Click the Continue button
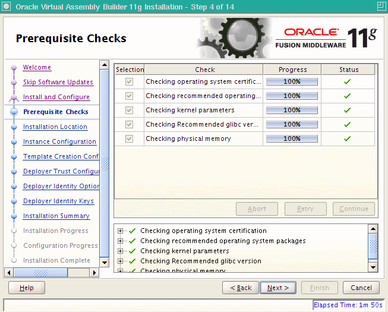Viewport: 388px width, 312px height. tap(354, 209)
